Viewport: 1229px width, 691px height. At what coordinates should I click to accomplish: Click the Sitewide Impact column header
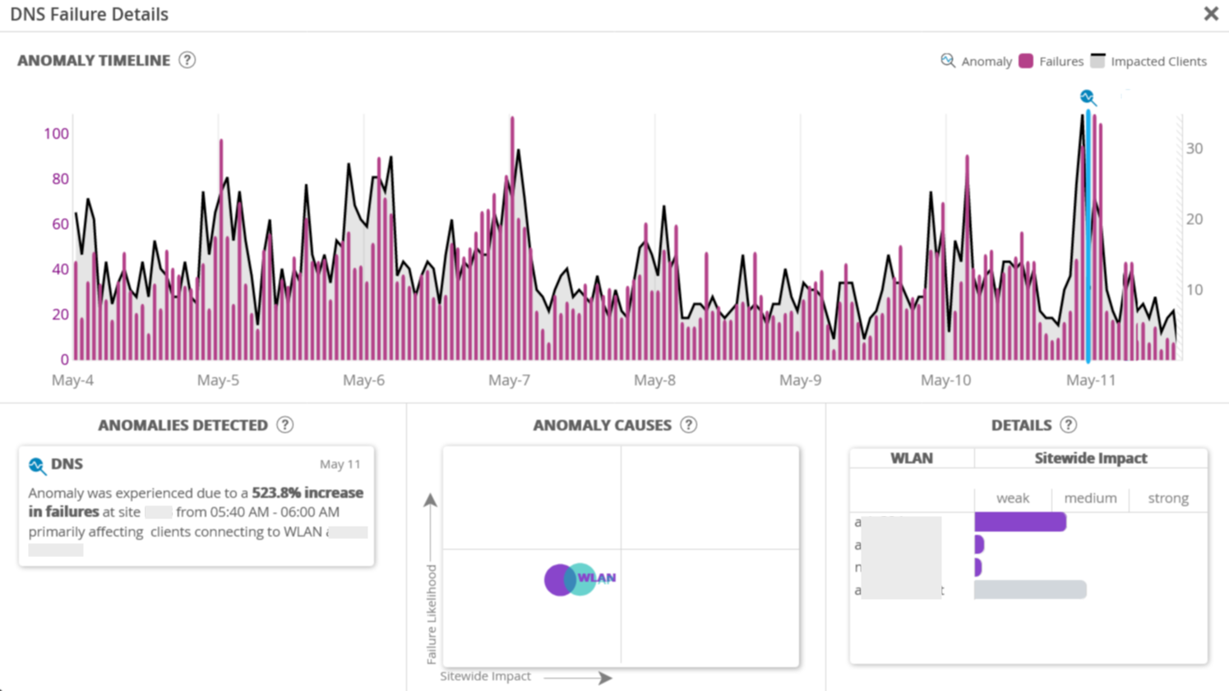point(1090,458)
